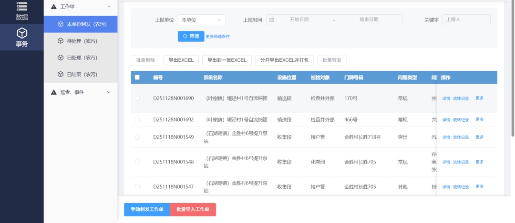Click the 手动制发工作单 button
The height and width of the screenshot is (223, 515).
pos(147,210)
